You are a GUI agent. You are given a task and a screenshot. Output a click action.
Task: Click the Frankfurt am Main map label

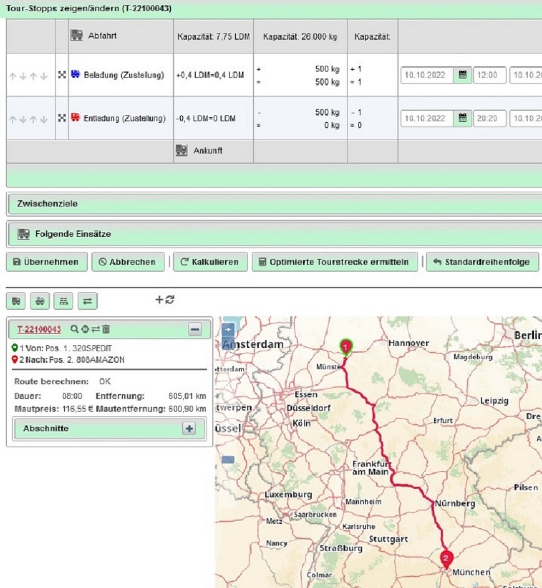(371, 468)
